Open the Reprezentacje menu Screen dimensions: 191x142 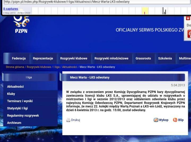[x=43, y=58]
